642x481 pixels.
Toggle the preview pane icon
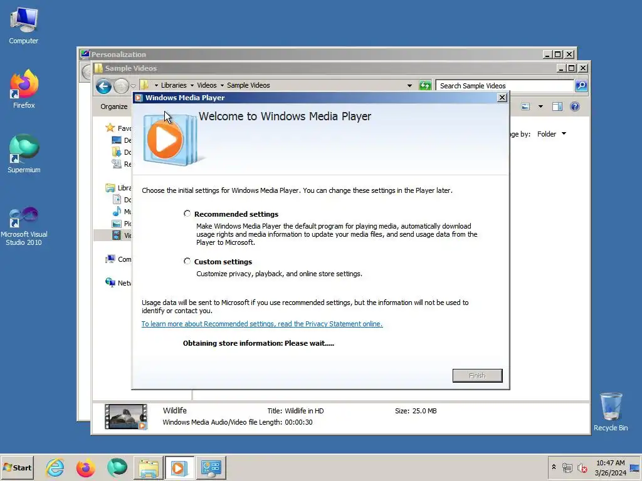pos(557,106)
